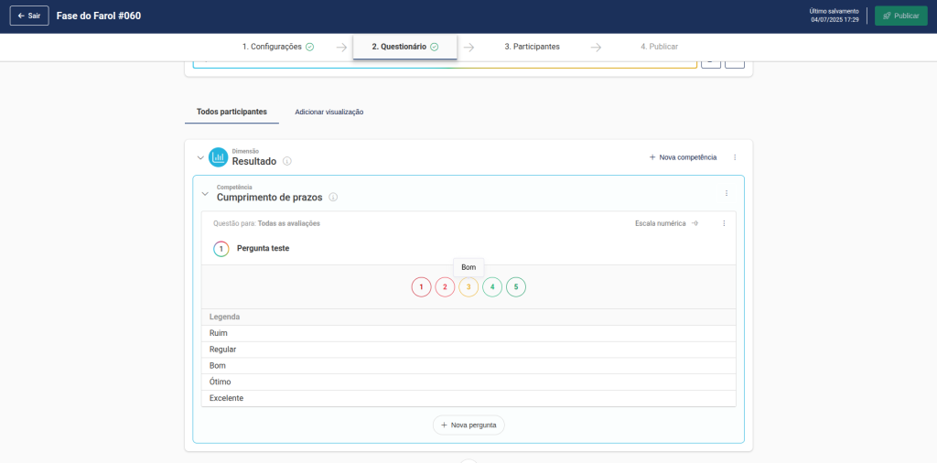Screen dimensions: 937x463
Task: Select rating 3 on the numeric scale
Action: [468, 287]
